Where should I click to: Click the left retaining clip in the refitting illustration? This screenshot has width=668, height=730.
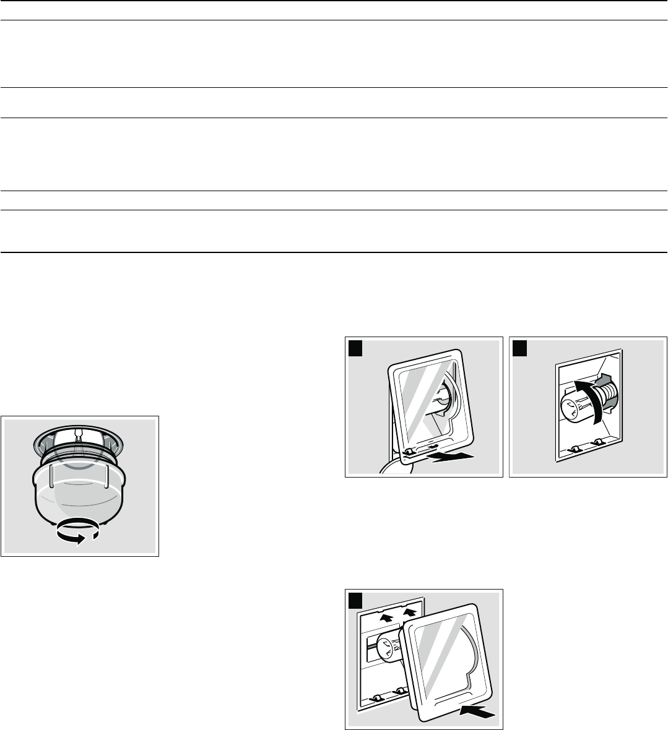click(376, 697)
